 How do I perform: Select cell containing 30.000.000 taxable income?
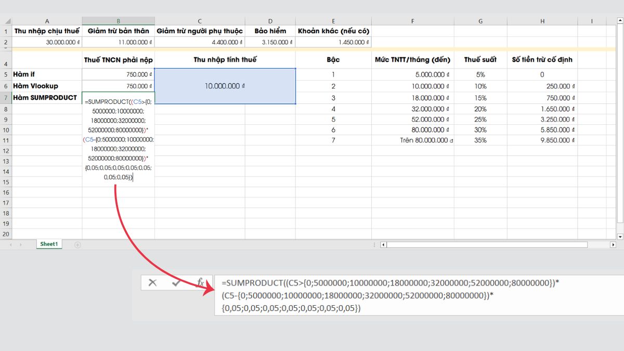[47, 42]
